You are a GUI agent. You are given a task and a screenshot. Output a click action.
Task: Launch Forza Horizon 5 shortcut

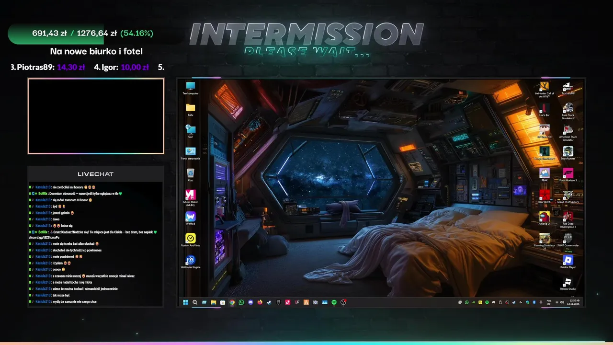coord(568,175)
